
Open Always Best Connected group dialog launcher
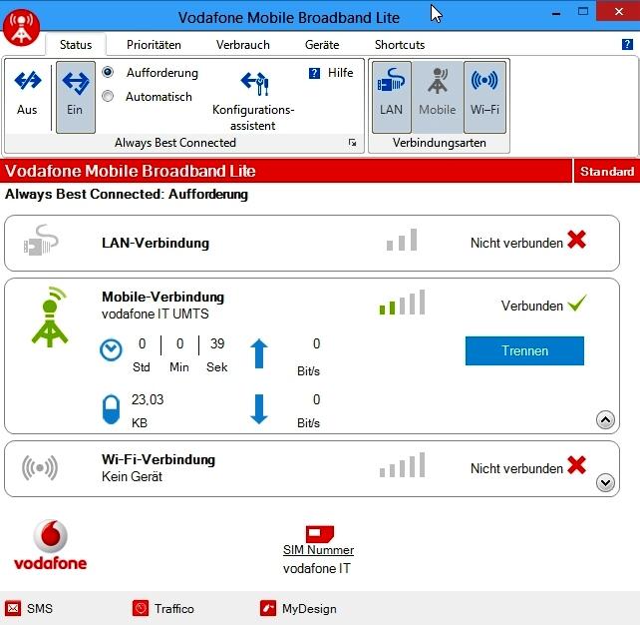click(352, 143)
